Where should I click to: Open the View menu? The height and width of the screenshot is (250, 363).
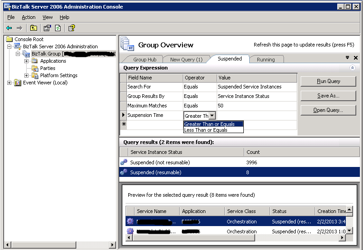47,17
